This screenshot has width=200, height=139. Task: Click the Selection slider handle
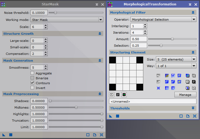point(161,46)
